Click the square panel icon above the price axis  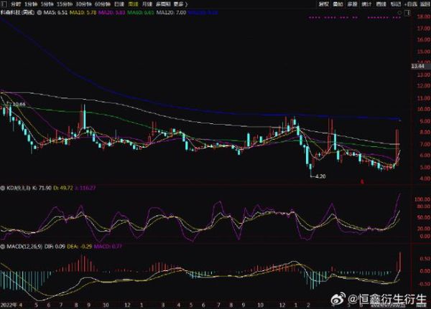(x=408, y=13)
